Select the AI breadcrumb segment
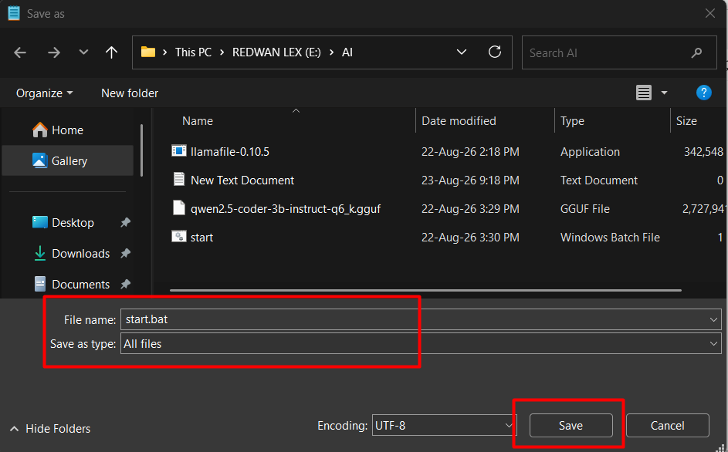Screen dimensions: 728x452 [347, 52]
